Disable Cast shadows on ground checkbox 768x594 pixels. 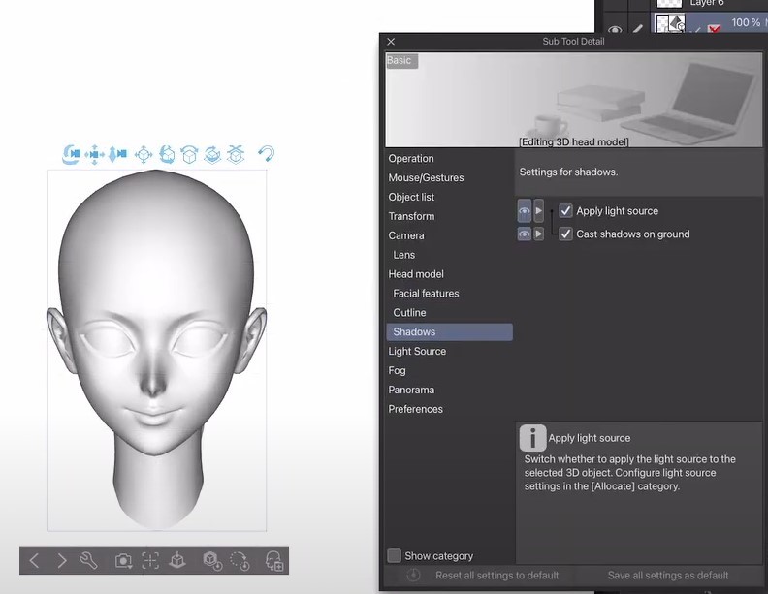coord(566,234)
